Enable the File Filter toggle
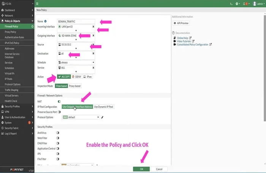Image resolution: width=266 pixels, height=173 pixels. pyautogui.click(x=58, y=159)
